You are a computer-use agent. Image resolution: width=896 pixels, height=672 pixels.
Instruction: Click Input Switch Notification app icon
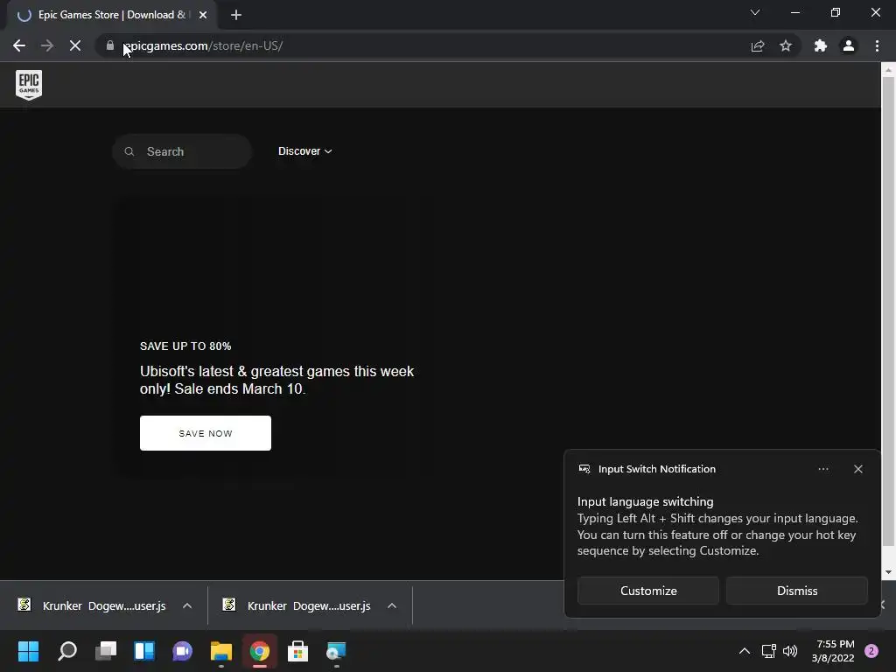click(584, 469)
